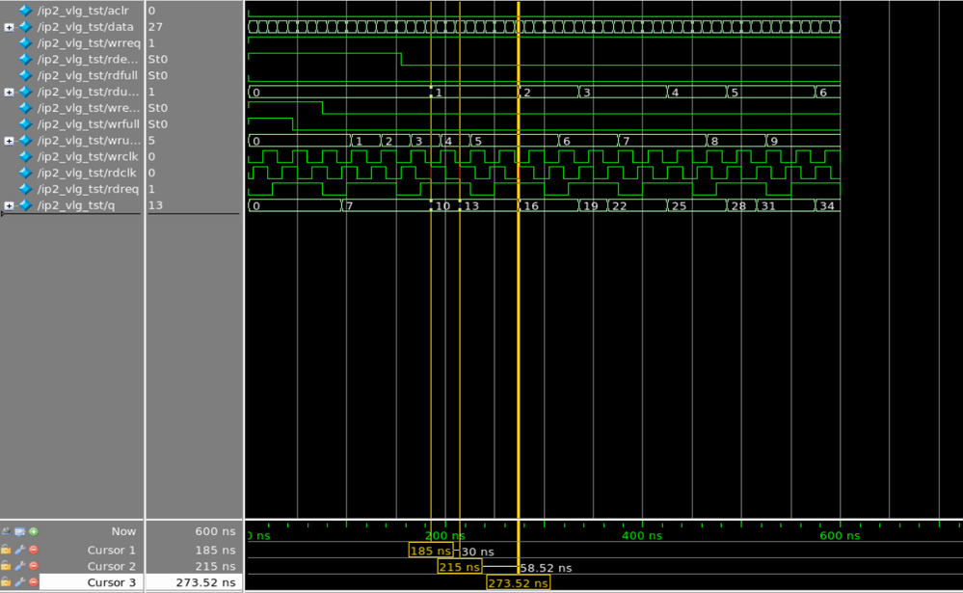Click the Now time value 600 ns
963x593 pixels.
pos(216,531)
